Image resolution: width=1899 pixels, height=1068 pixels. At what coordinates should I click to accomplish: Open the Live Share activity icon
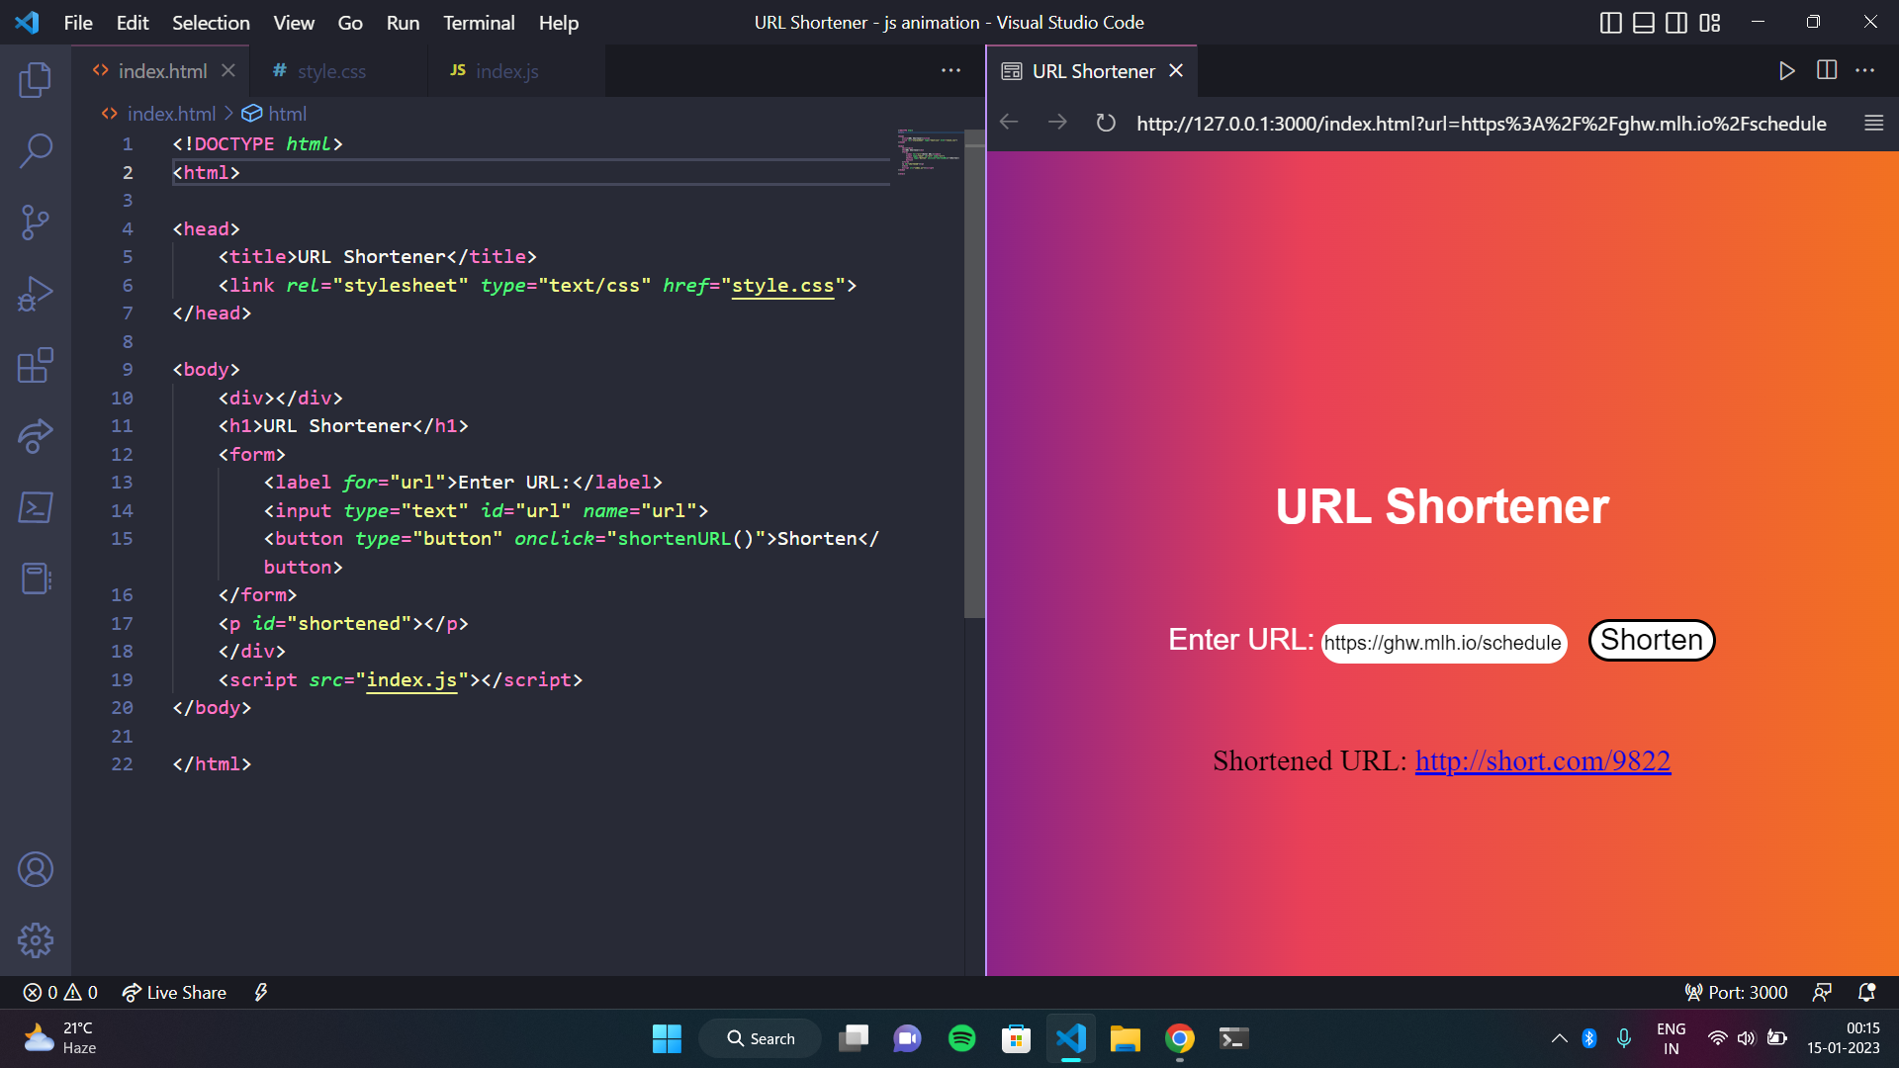(36, 436)
